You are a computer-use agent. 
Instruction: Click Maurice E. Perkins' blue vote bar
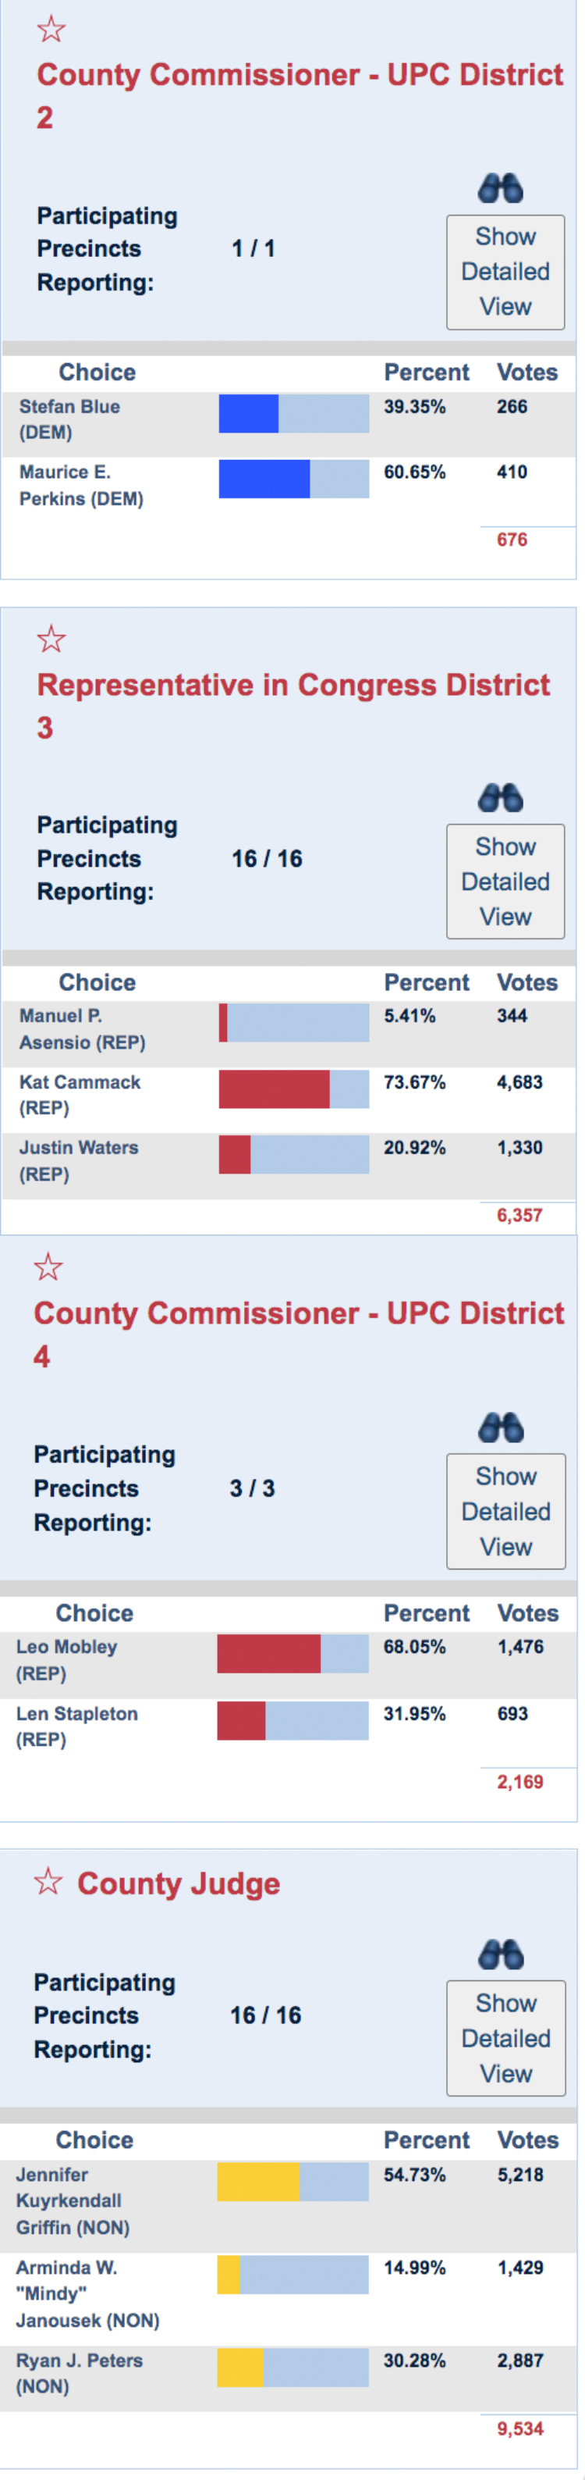click(264, 479)
